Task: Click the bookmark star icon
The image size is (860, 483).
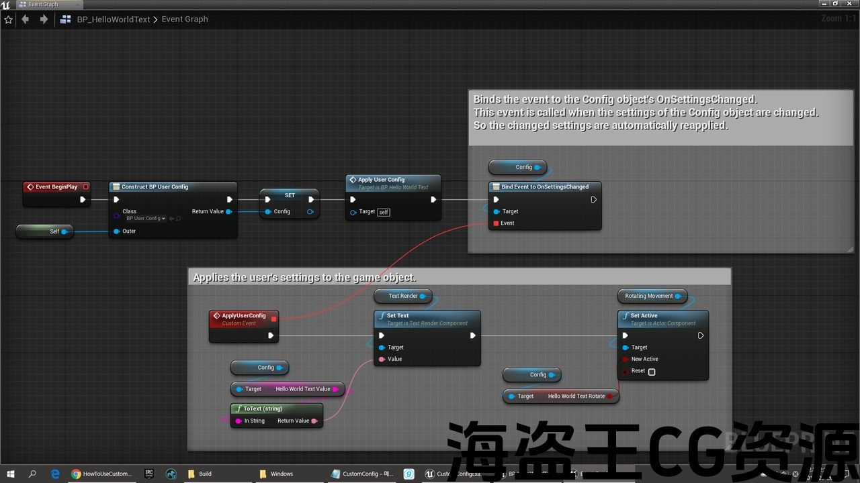Action: point(9,19)
